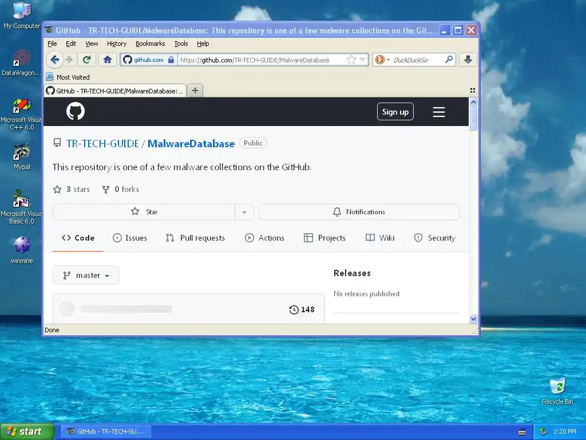This screenshot has width=586, height=440.
Task: Click the browser forward arrow
Action: [x=69, y=60]
